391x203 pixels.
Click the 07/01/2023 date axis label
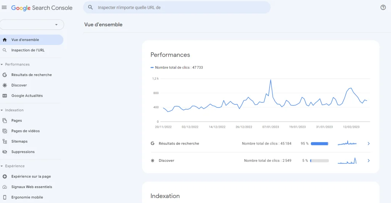click(271, 127)
